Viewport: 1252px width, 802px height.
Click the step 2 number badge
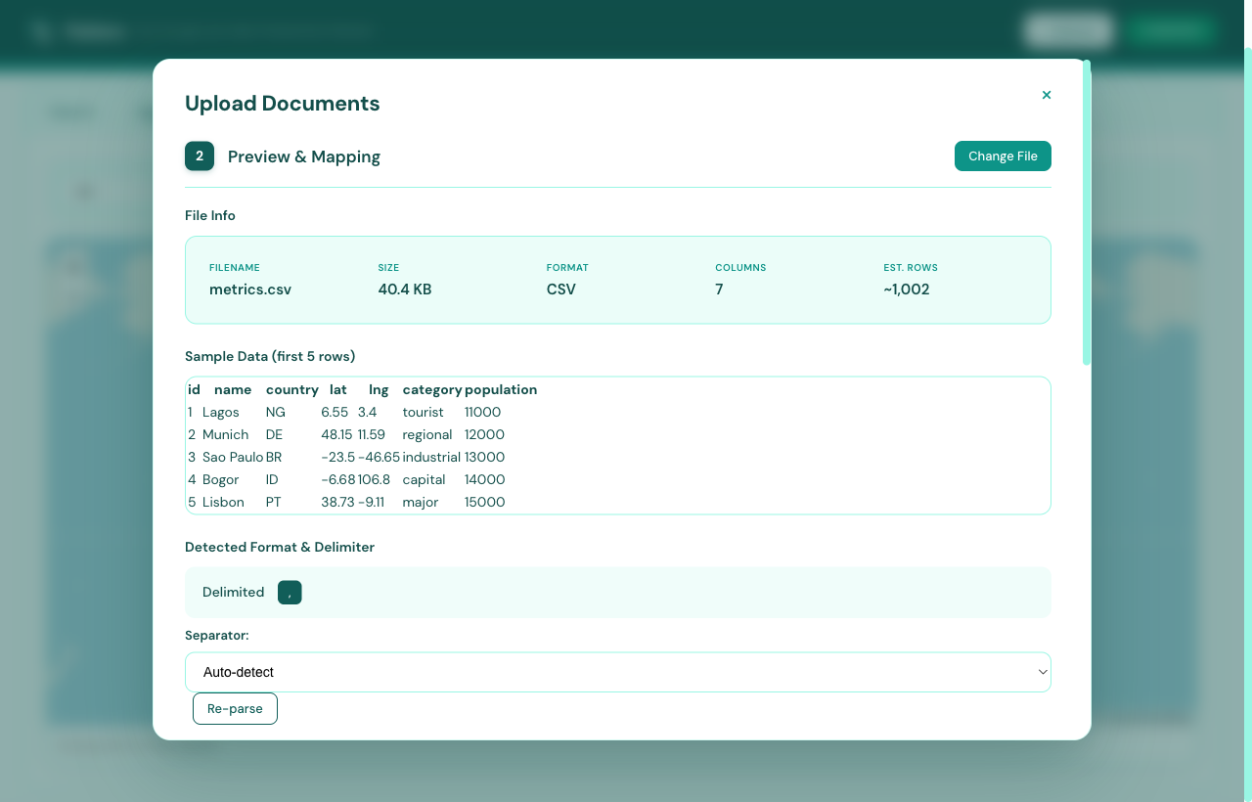200,156
